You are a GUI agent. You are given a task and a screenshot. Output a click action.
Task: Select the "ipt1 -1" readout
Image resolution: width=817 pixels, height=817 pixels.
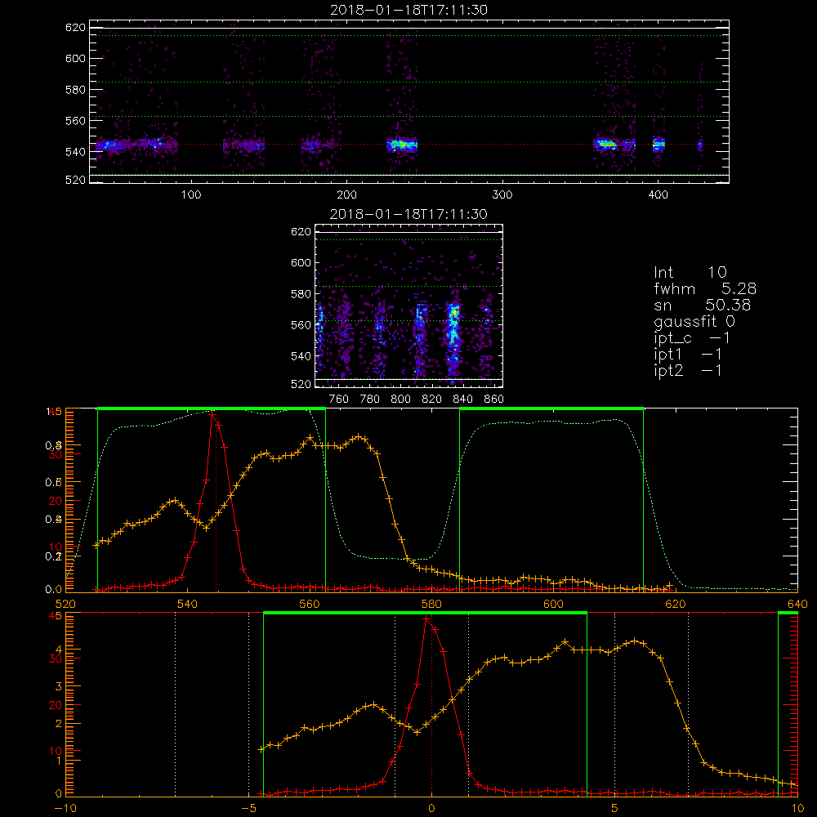point(688,355)
